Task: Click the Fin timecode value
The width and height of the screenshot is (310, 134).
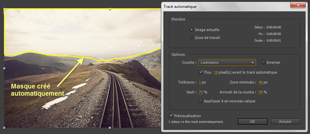Action: [x=274, y=34]
